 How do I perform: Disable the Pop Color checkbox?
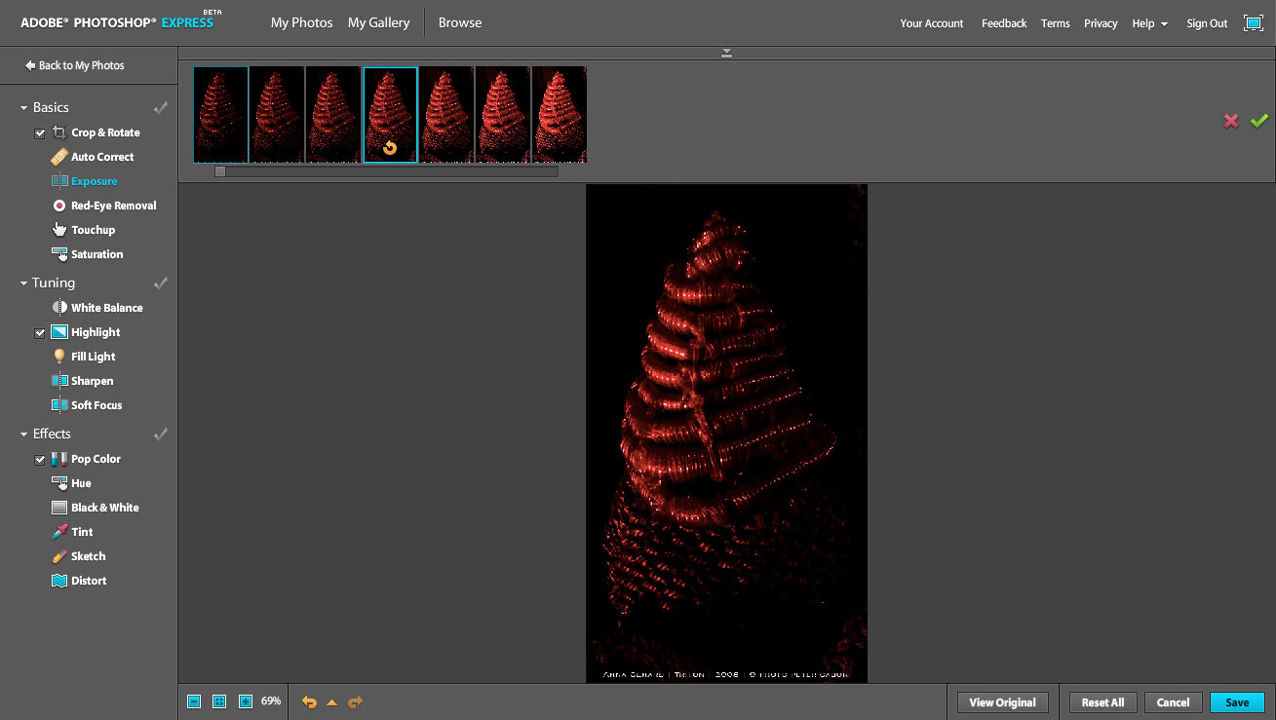click(40, 460)
